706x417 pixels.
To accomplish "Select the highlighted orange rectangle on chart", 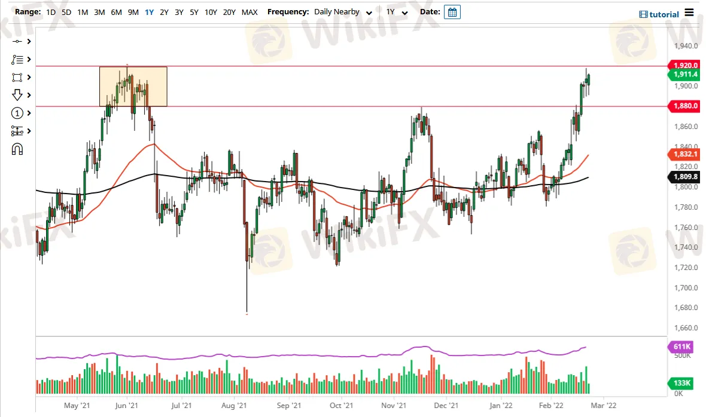I will [x=133, y=86].
